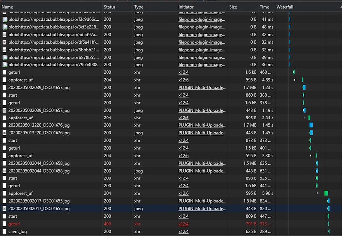
Task: Click thumbnail icon of highlighted DSC01655.jpg jpeg request
Action: pos(4,209)
